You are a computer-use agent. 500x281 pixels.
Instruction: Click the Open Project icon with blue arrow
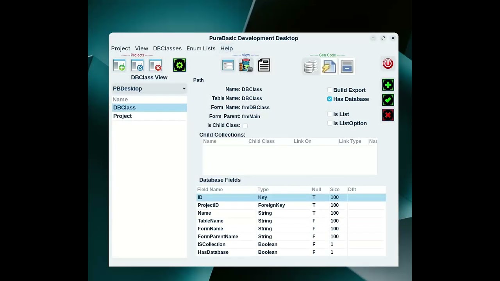(137, 65)
